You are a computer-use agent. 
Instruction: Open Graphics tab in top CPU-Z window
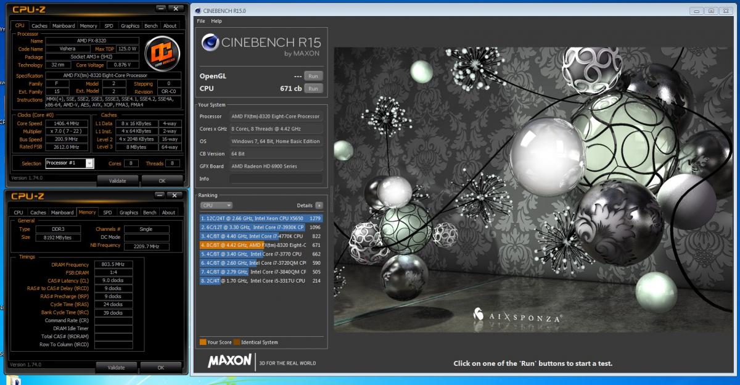click(x=130, y=26)
